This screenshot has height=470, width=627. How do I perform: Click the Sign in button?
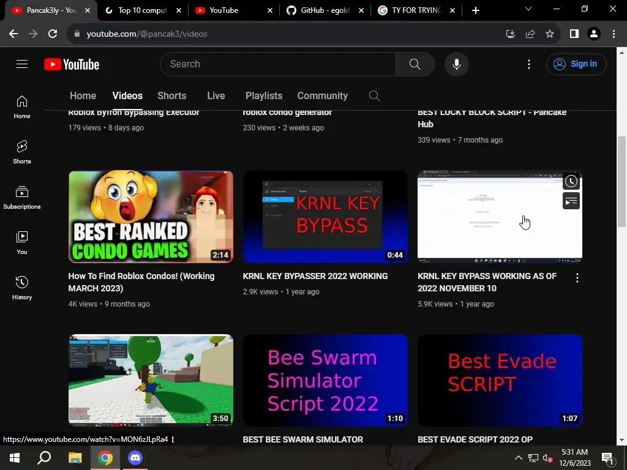point(576,64)
